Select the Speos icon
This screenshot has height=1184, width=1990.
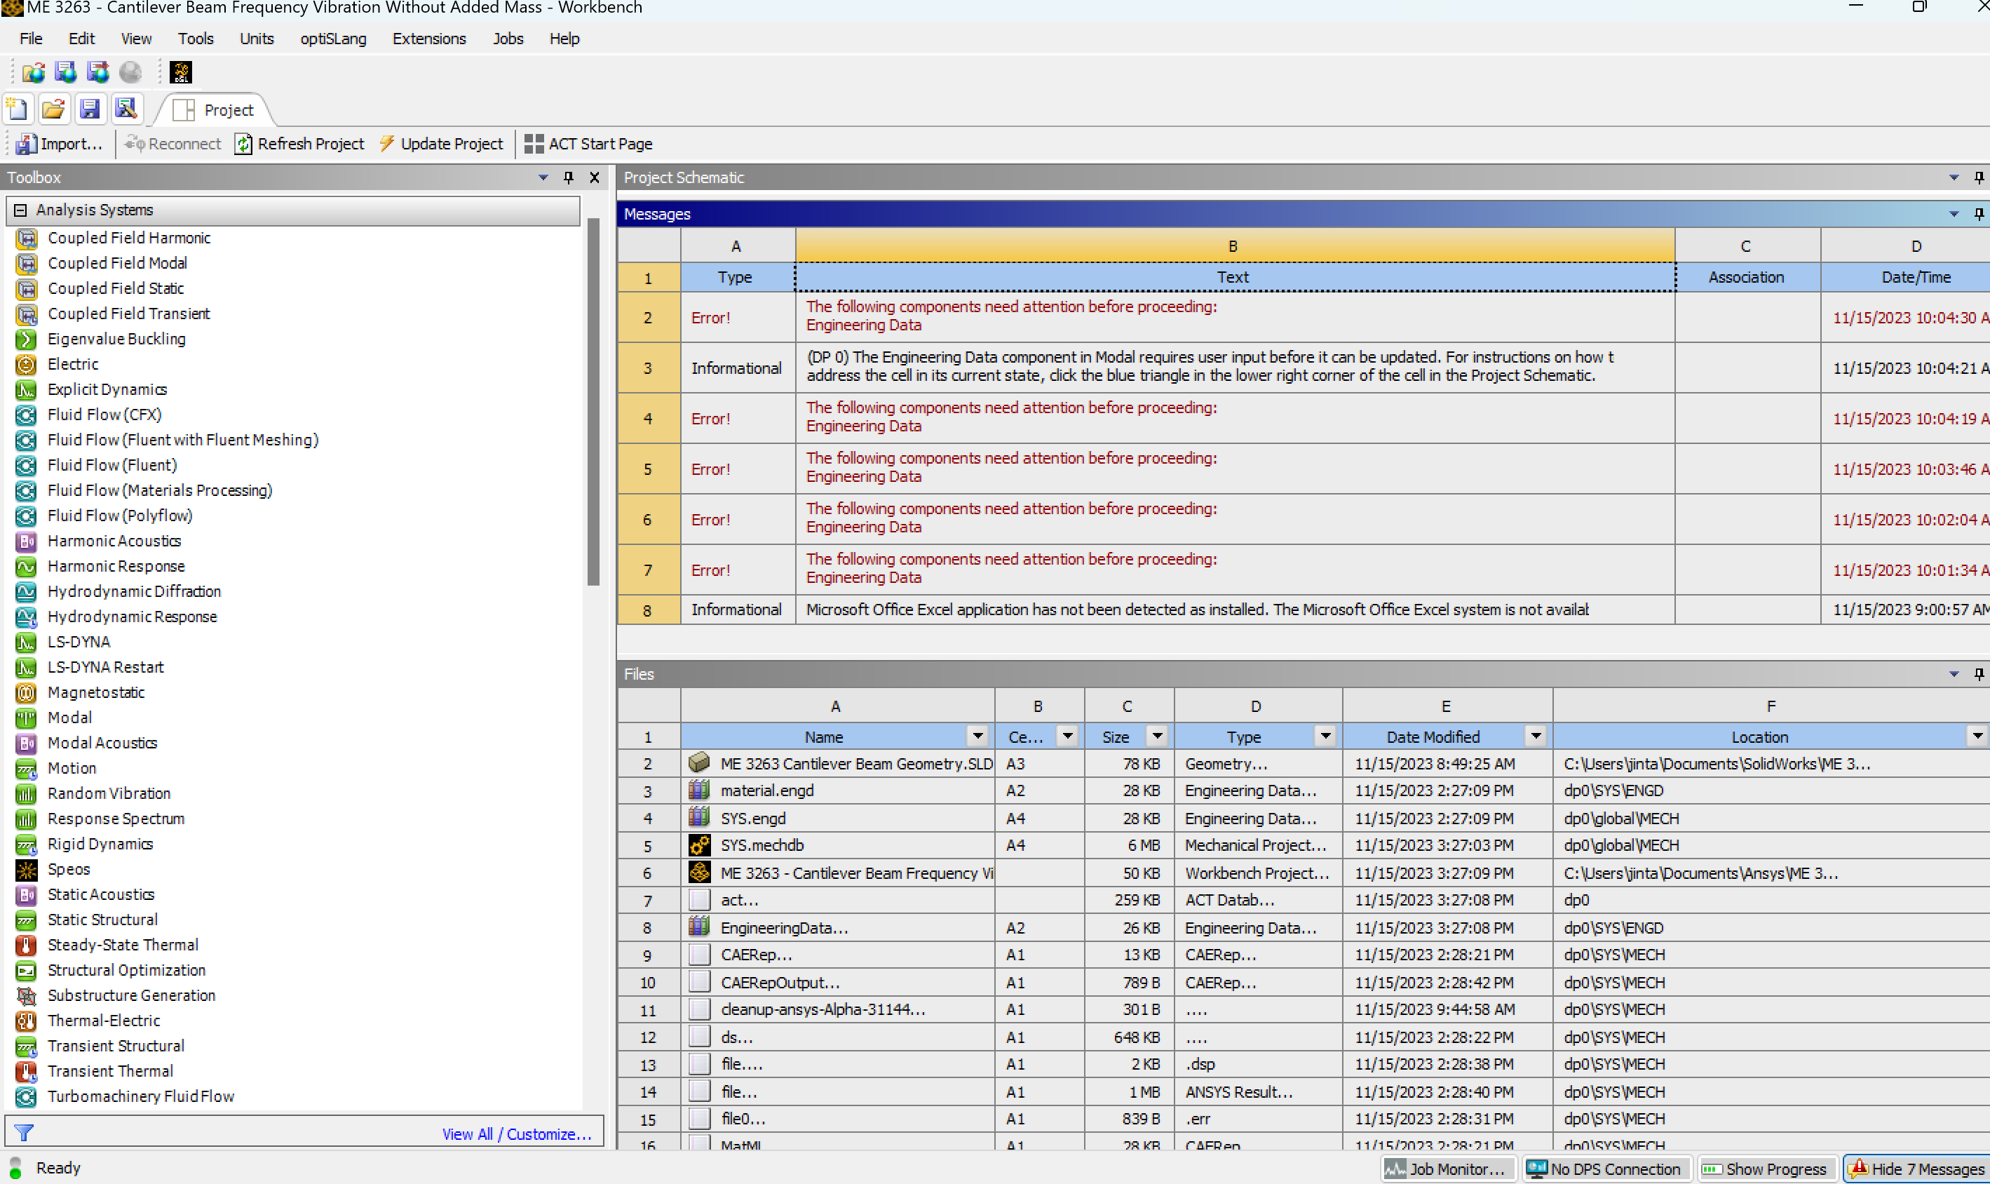tap(27, 870)
